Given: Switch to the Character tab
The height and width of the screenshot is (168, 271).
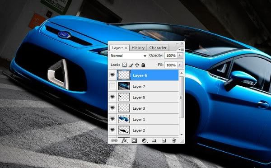Looking at the screenshot, I should click(158, 48).
